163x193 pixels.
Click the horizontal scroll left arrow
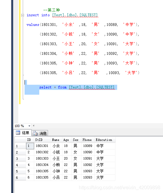pyautogui.click(x=34, y=126)
